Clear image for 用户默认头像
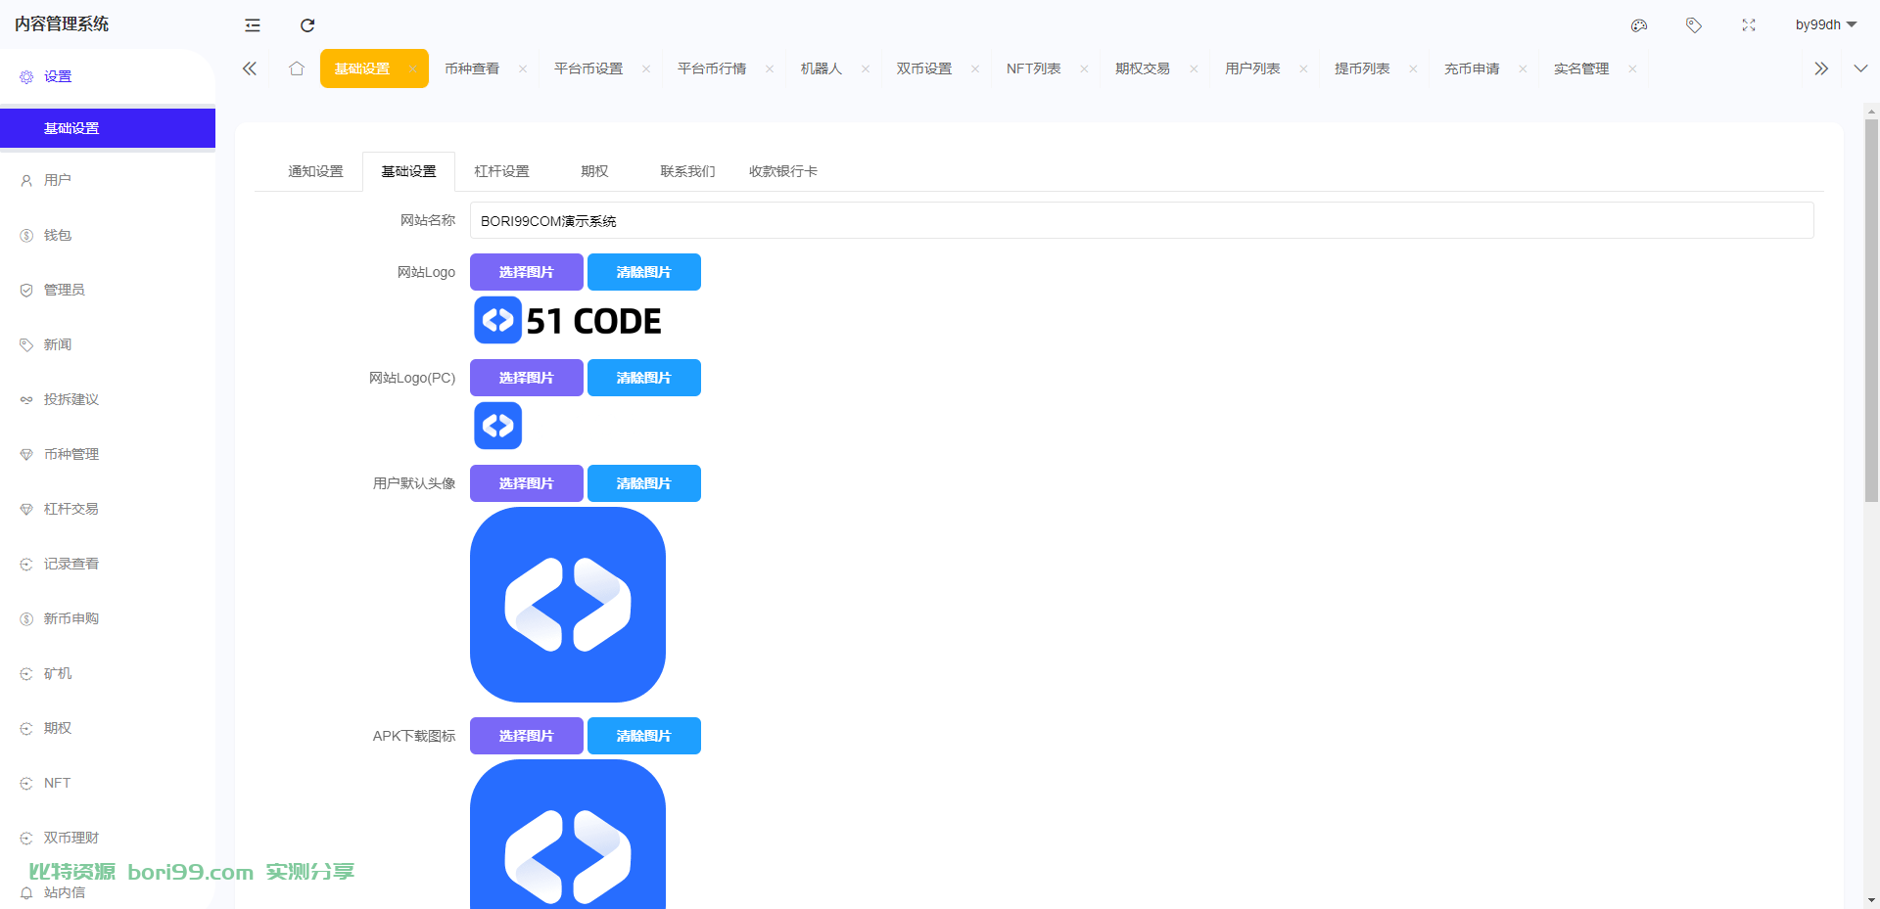The image size is (1880, 909). [644, 483]
